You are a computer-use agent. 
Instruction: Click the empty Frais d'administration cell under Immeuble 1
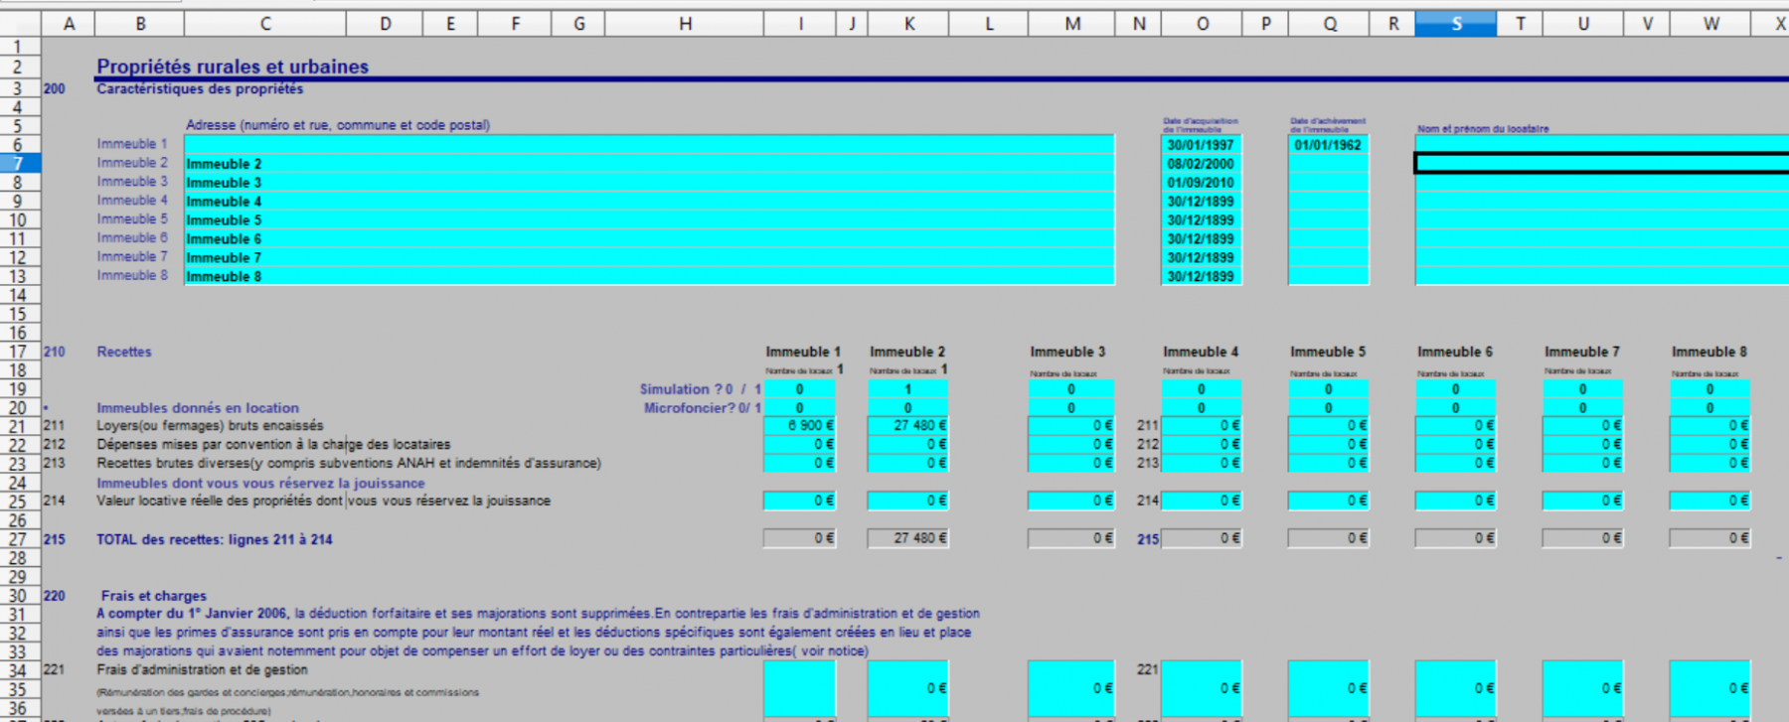tap(800, 688)
